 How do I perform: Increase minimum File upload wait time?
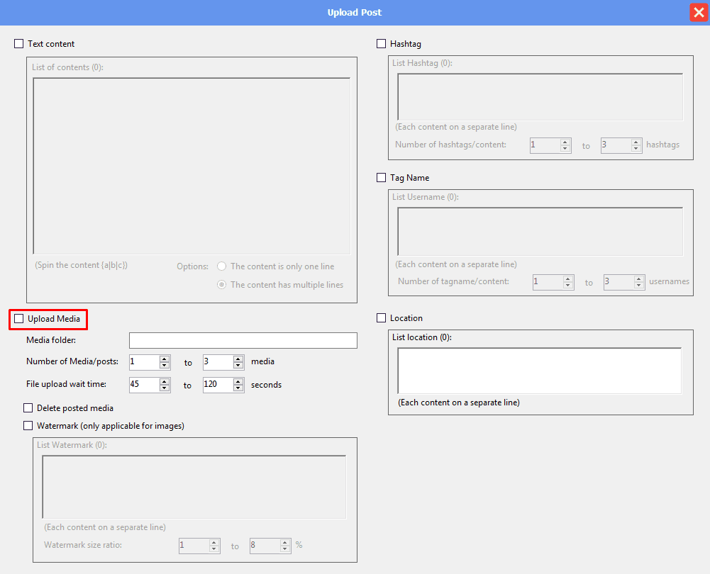[165, 381]
